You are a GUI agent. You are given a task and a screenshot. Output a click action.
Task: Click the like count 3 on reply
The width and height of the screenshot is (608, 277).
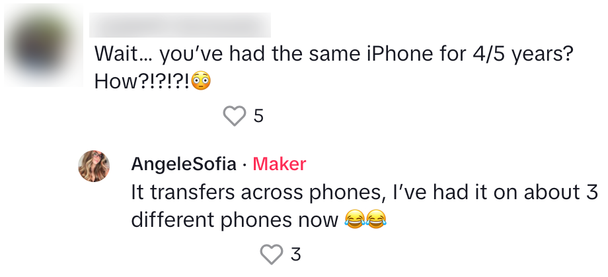click(295, 254)
